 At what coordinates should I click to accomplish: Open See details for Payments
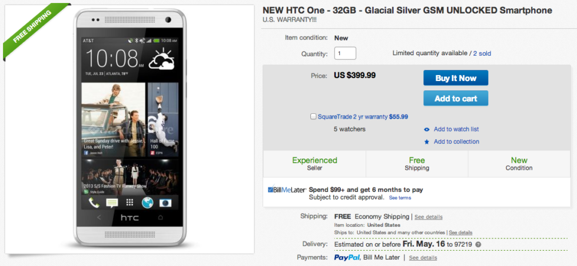click(x=423, y=258)
